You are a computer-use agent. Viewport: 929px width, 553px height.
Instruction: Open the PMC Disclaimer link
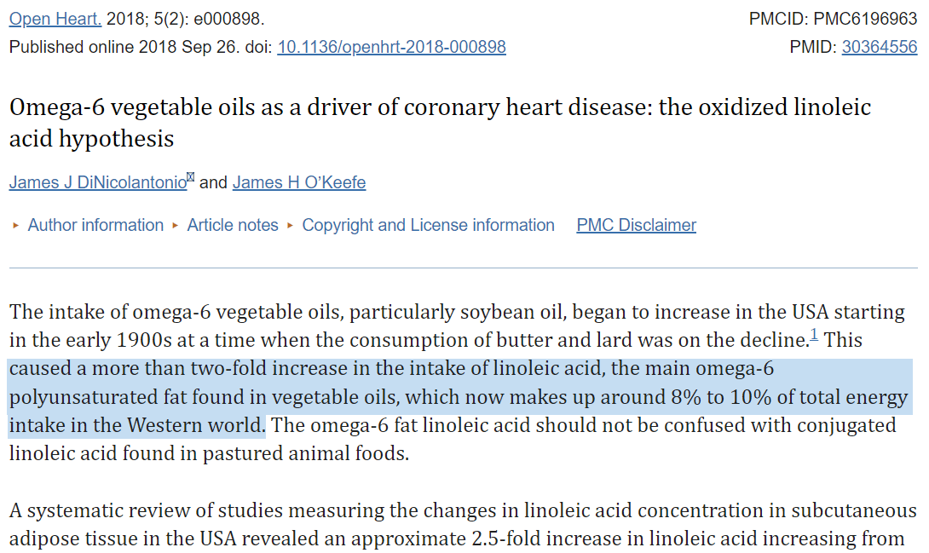[636, 225]
